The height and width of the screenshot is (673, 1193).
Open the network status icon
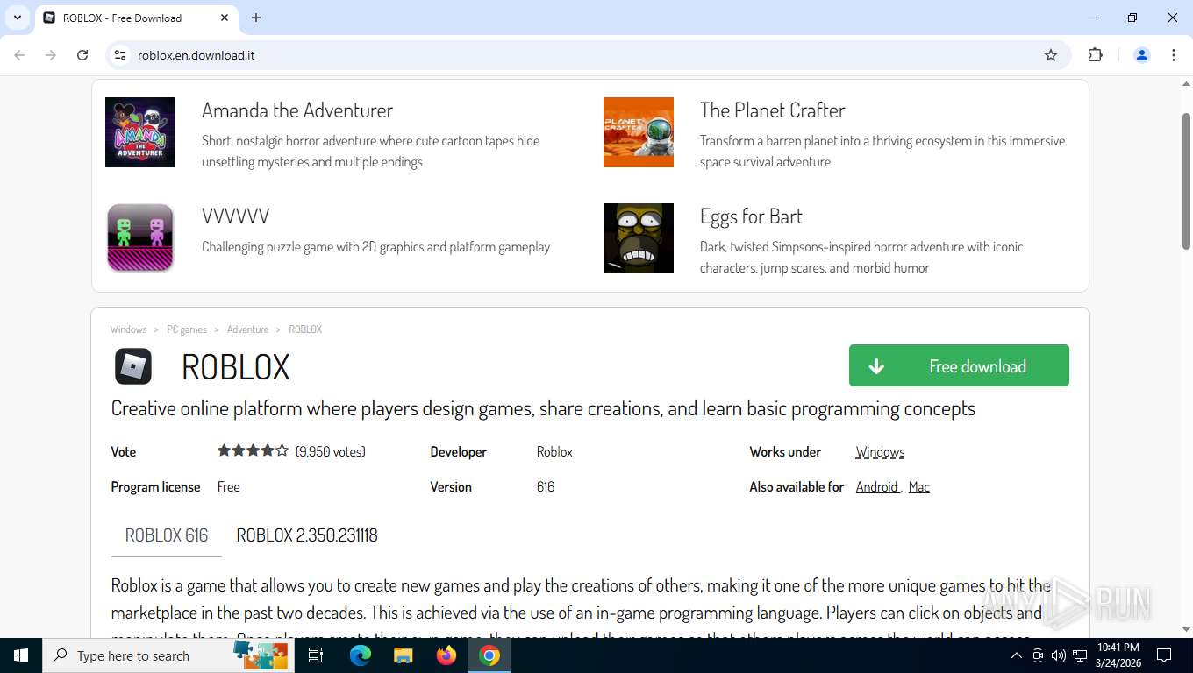(x=1080, y=655)
